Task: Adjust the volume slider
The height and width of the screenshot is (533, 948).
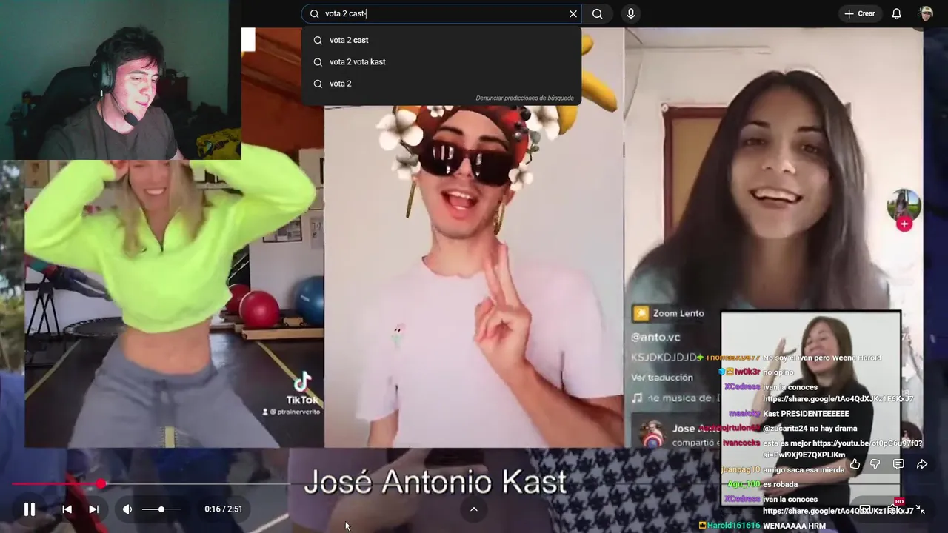Action: pos(160,509)
